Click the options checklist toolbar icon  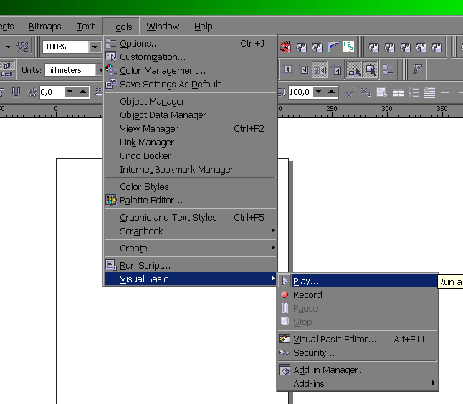[x=388, y=70]
